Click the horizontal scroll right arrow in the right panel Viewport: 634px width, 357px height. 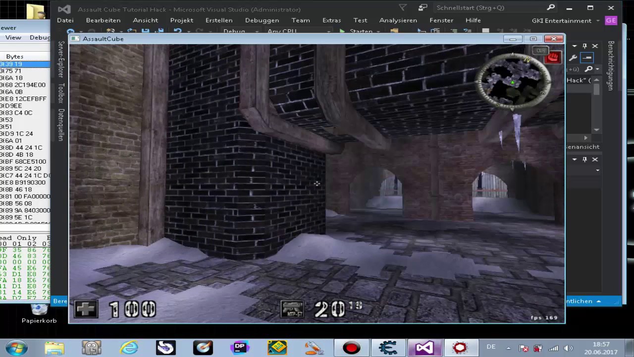click(586, 138)
